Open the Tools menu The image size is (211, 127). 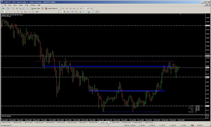click(x=27, y=5)
